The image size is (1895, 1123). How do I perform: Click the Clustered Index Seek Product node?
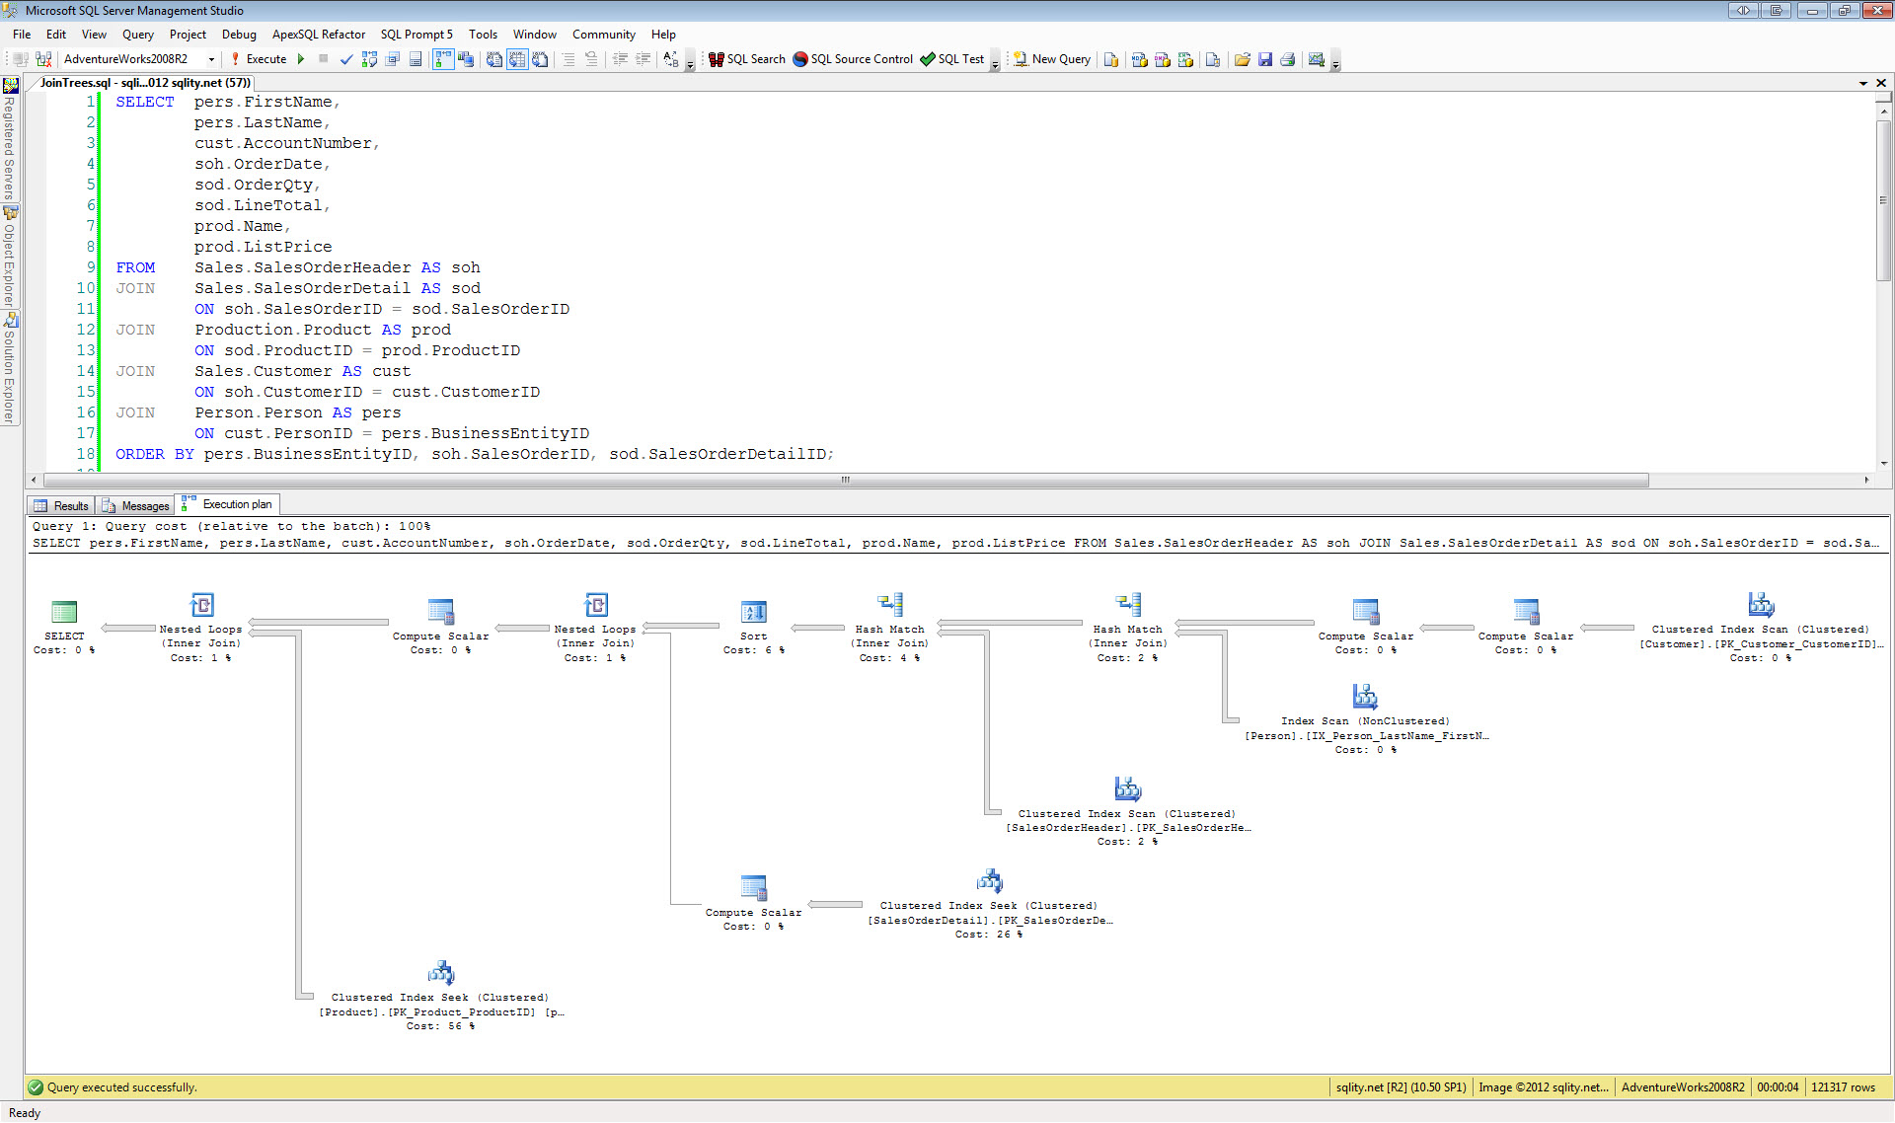point(440,975)
